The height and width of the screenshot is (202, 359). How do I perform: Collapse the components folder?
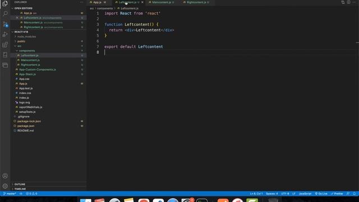tap(27, 51)
